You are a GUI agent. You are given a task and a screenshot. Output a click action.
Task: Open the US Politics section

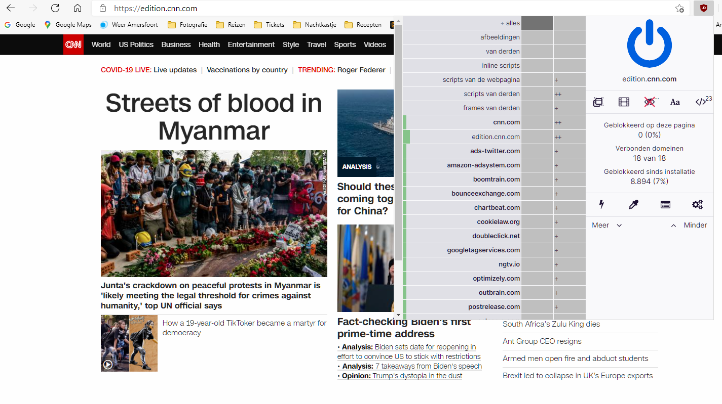[x=136, y=44]
